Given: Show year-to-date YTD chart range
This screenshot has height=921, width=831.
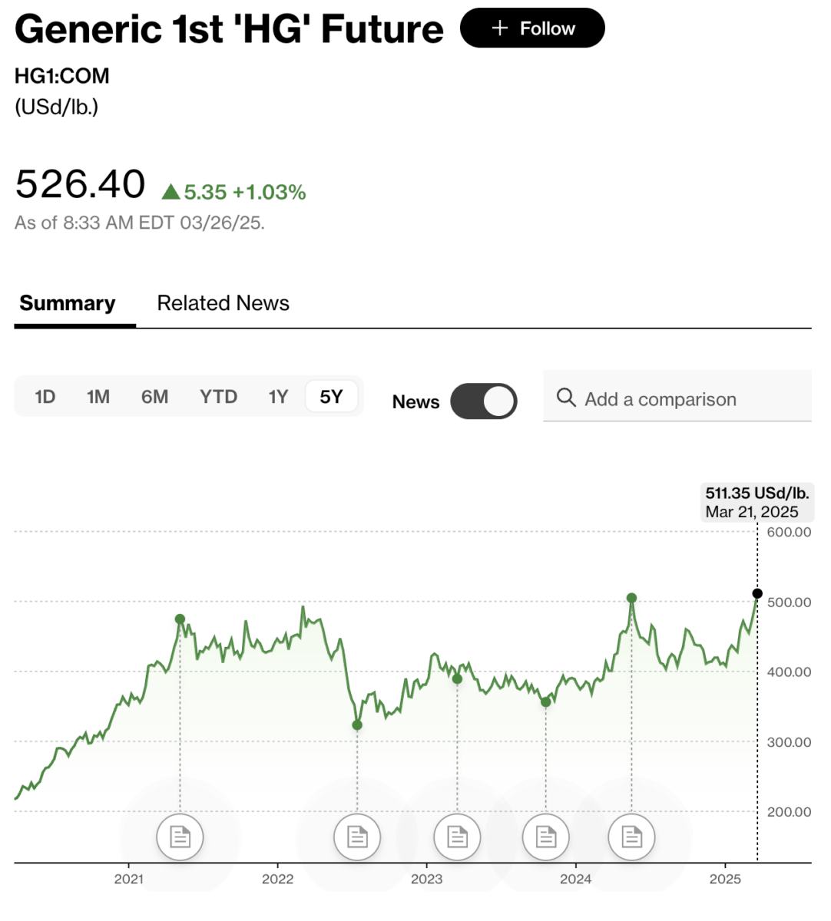Looking at the screenshot, I should (x=218, y=397).
